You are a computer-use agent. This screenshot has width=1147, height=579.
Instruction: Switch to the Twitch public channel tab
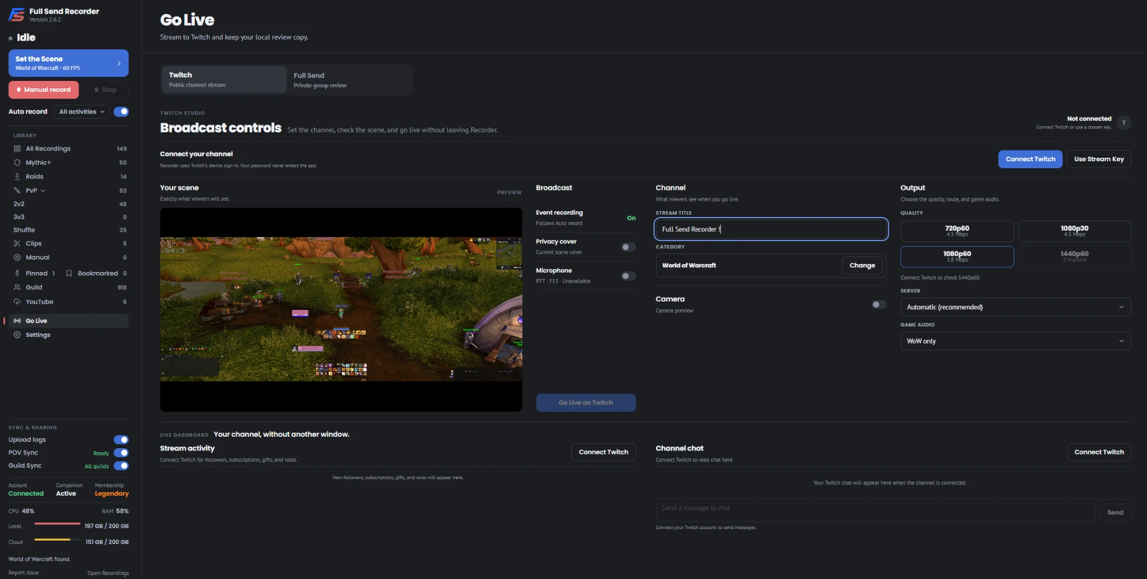click(224, 80)
